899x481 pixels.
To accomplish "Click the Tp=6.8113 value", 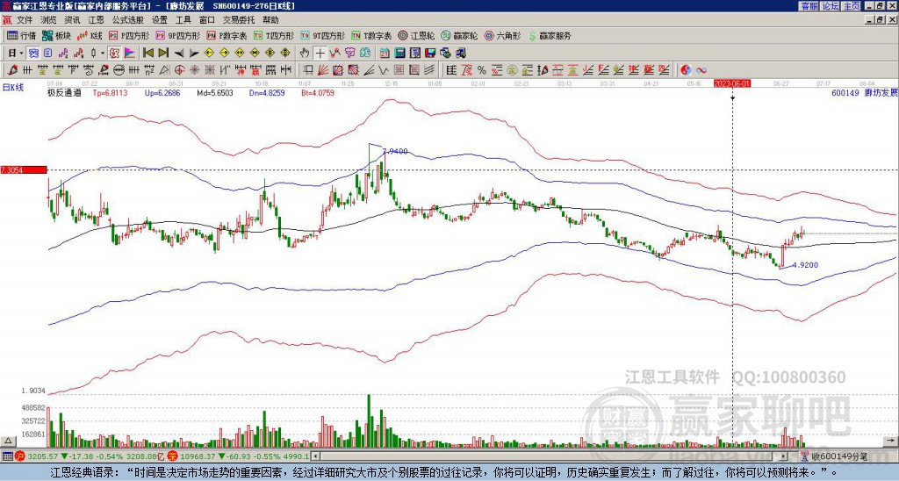I will 111,92.
